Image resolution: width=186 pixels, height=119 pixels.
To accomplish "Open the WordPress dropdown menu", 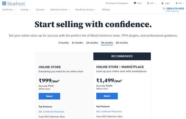I will 9,10.
